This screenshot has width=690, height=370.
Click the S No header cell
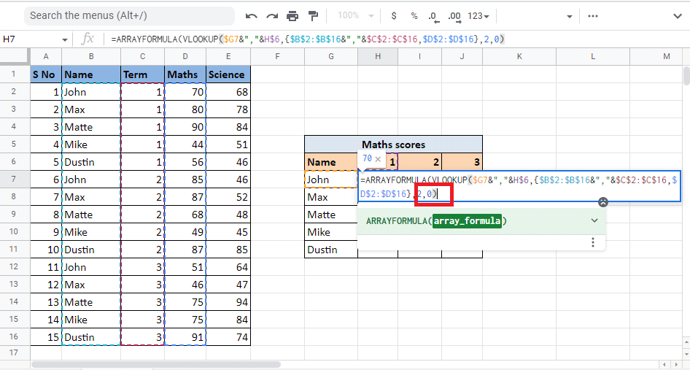point(46,74)
